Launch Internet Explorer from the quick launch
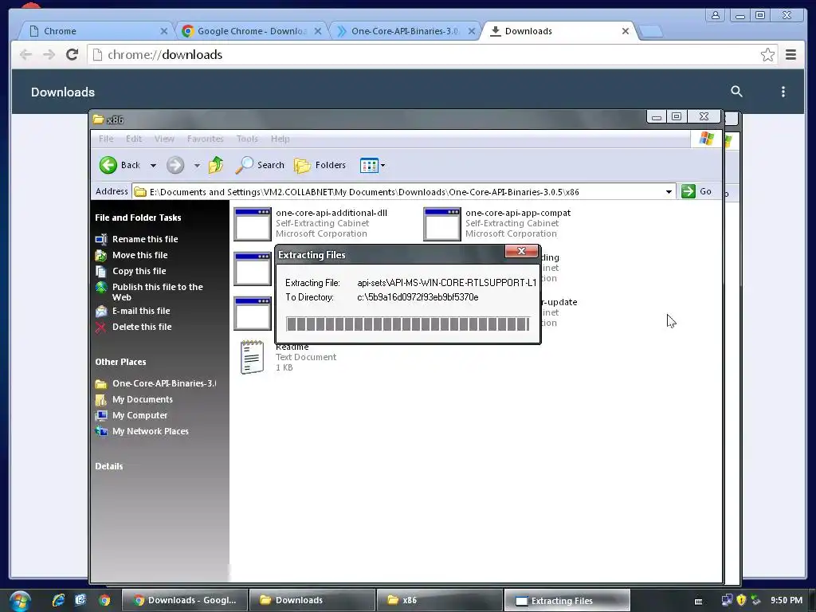The image size is (816, 612). [x=58, y=600]
